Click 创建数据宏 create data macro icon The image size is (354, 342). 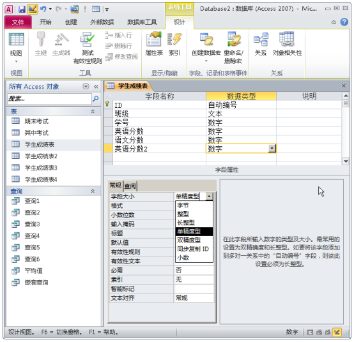pyautogui.click(x=206, y=47)
